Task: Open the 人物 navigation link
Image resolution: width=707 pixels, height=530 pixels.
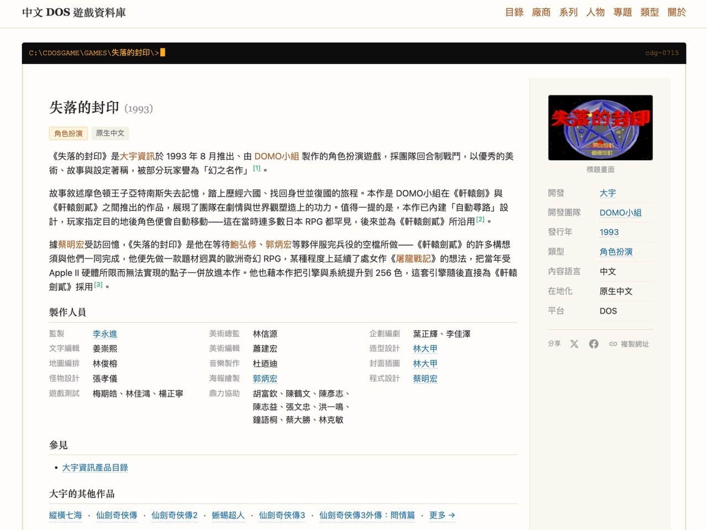Action: [x=595, y=12]
